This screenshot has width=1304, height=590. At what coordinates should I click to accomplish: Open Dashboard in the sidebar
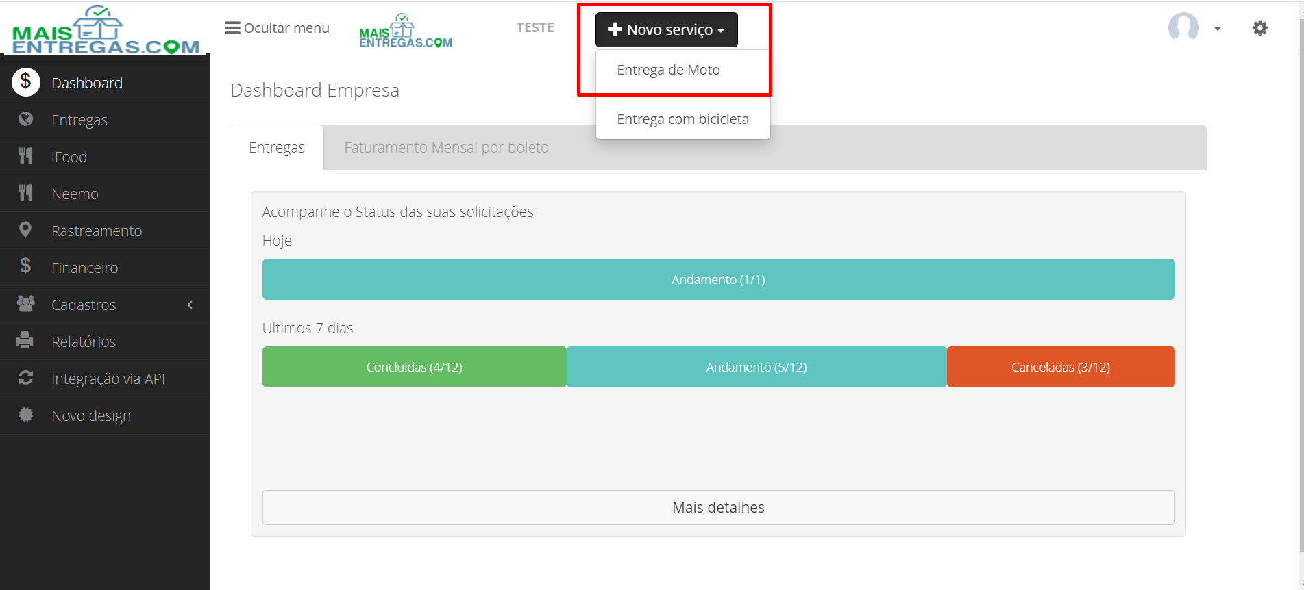[x=87, y=83]
